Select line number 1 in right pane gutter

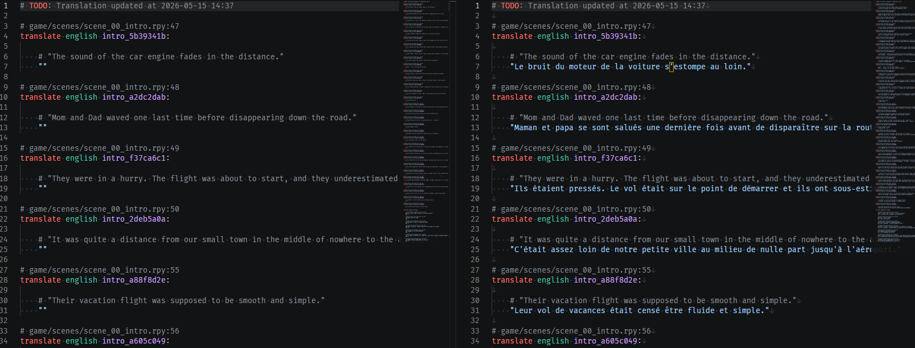click(477, 6)
